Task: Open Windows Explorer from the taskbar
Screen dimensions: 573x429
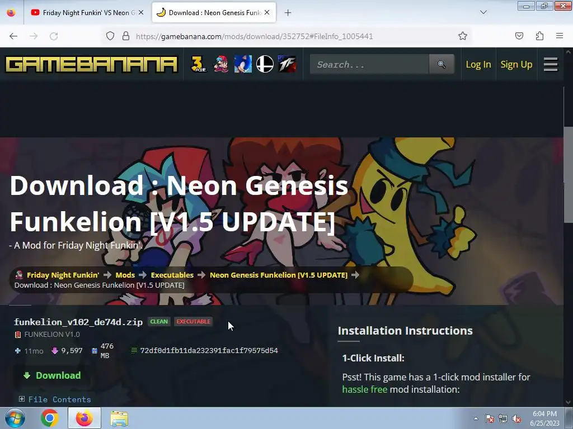Action: point(119,418)
